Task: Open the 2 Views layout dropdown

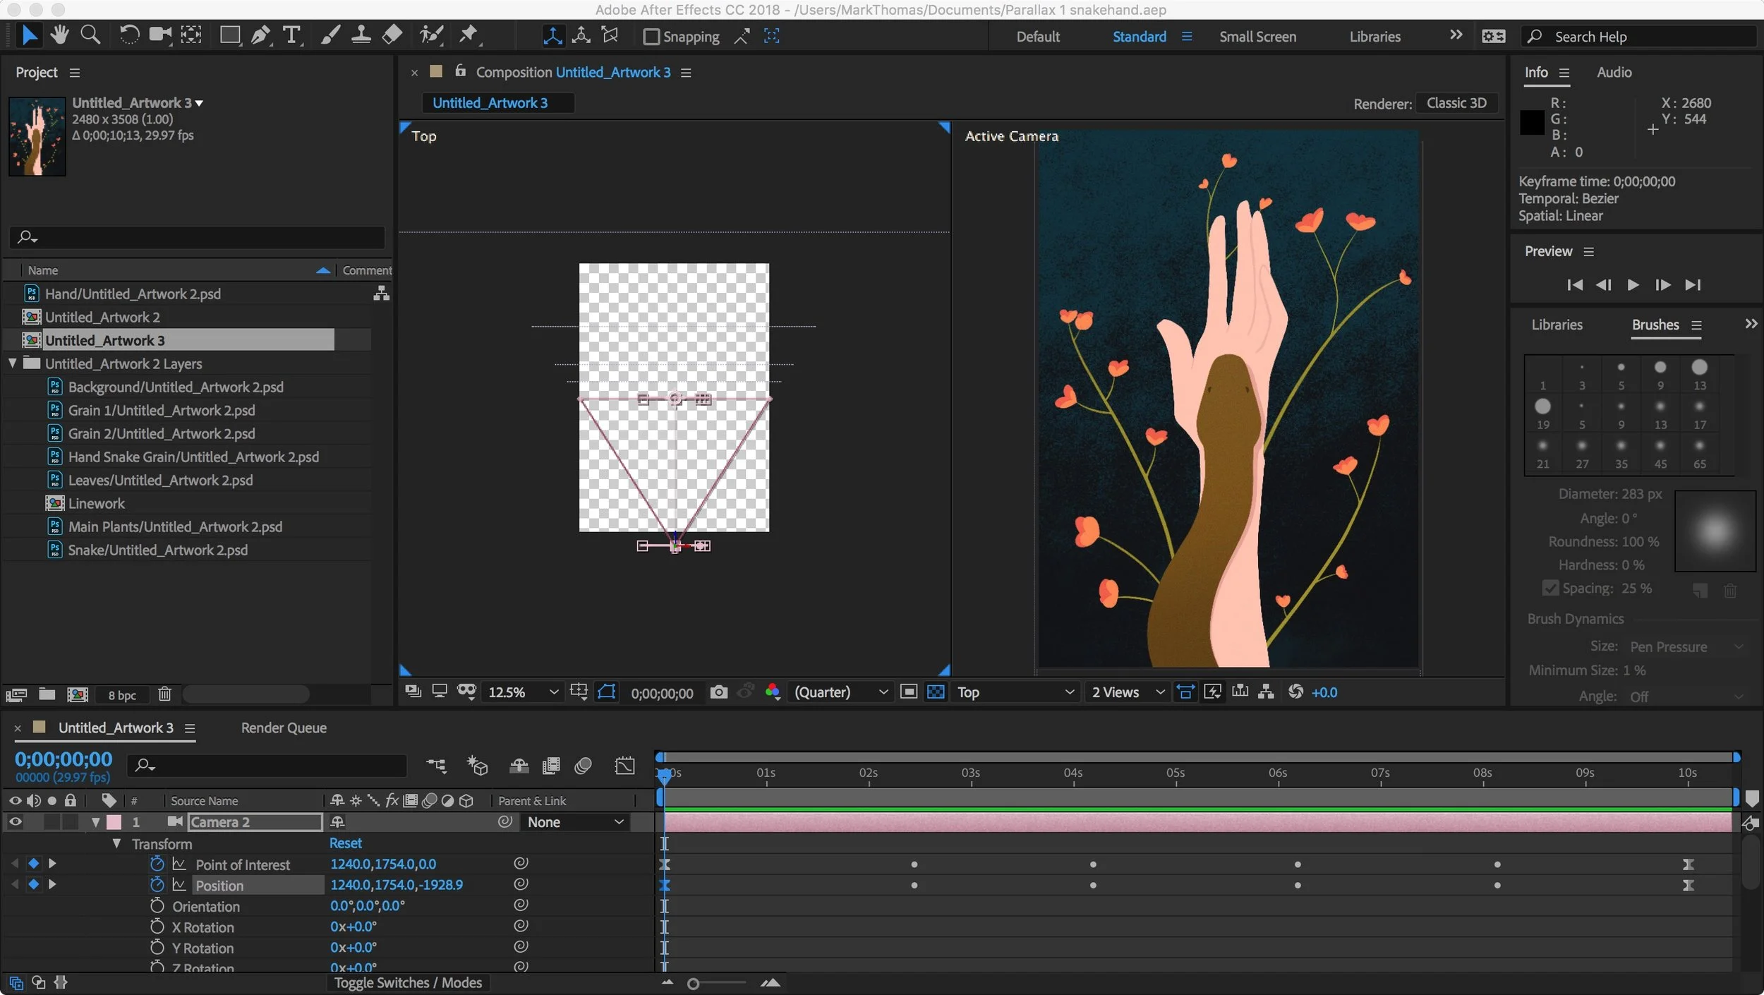Action: click(1128, 692)
